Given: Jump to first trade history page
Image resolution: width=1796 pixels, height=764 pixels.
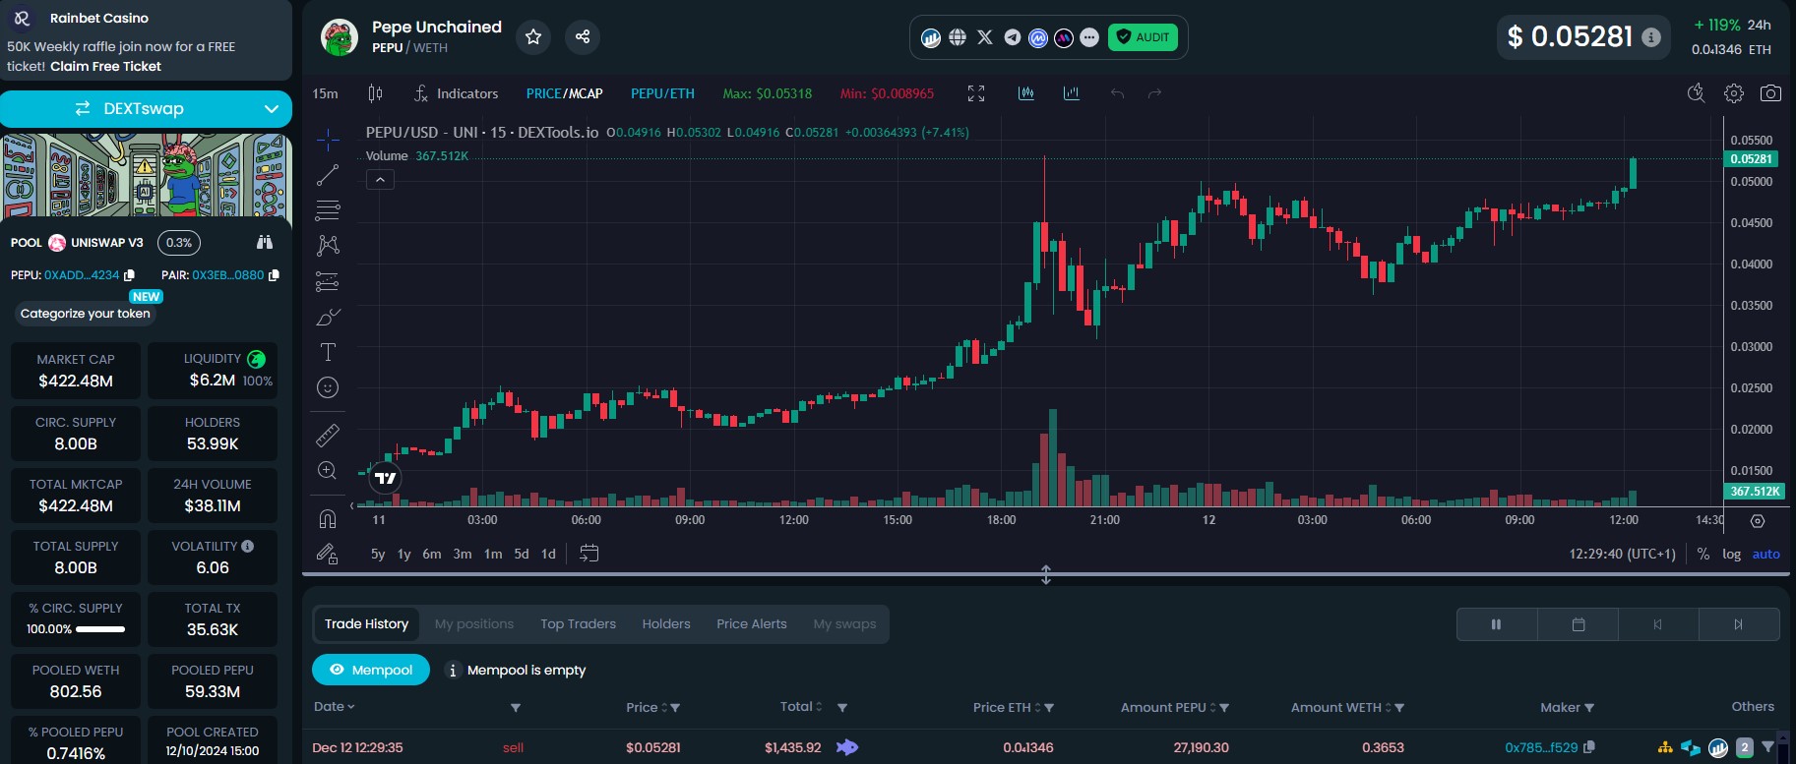Looking at the screenshot, I should pos(1658,624).
